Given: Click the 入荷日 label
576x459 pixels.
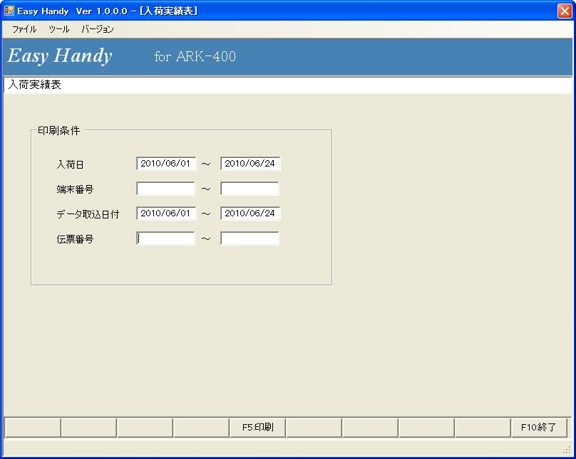Looking at the screenshot, I should click(70, 164).
